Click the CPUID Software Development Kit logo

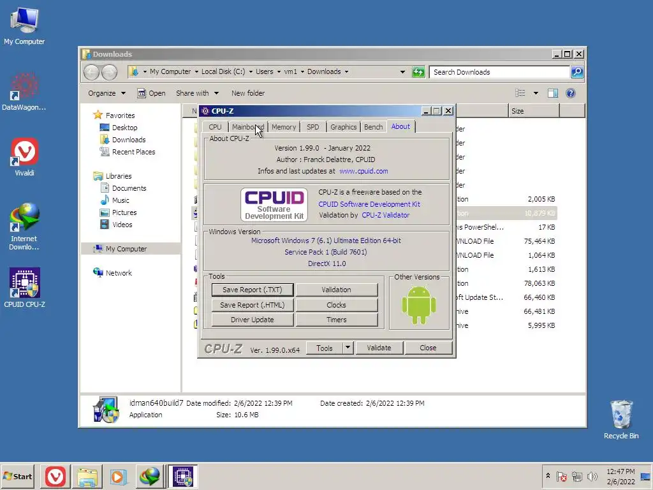click(x=274, y=204)
